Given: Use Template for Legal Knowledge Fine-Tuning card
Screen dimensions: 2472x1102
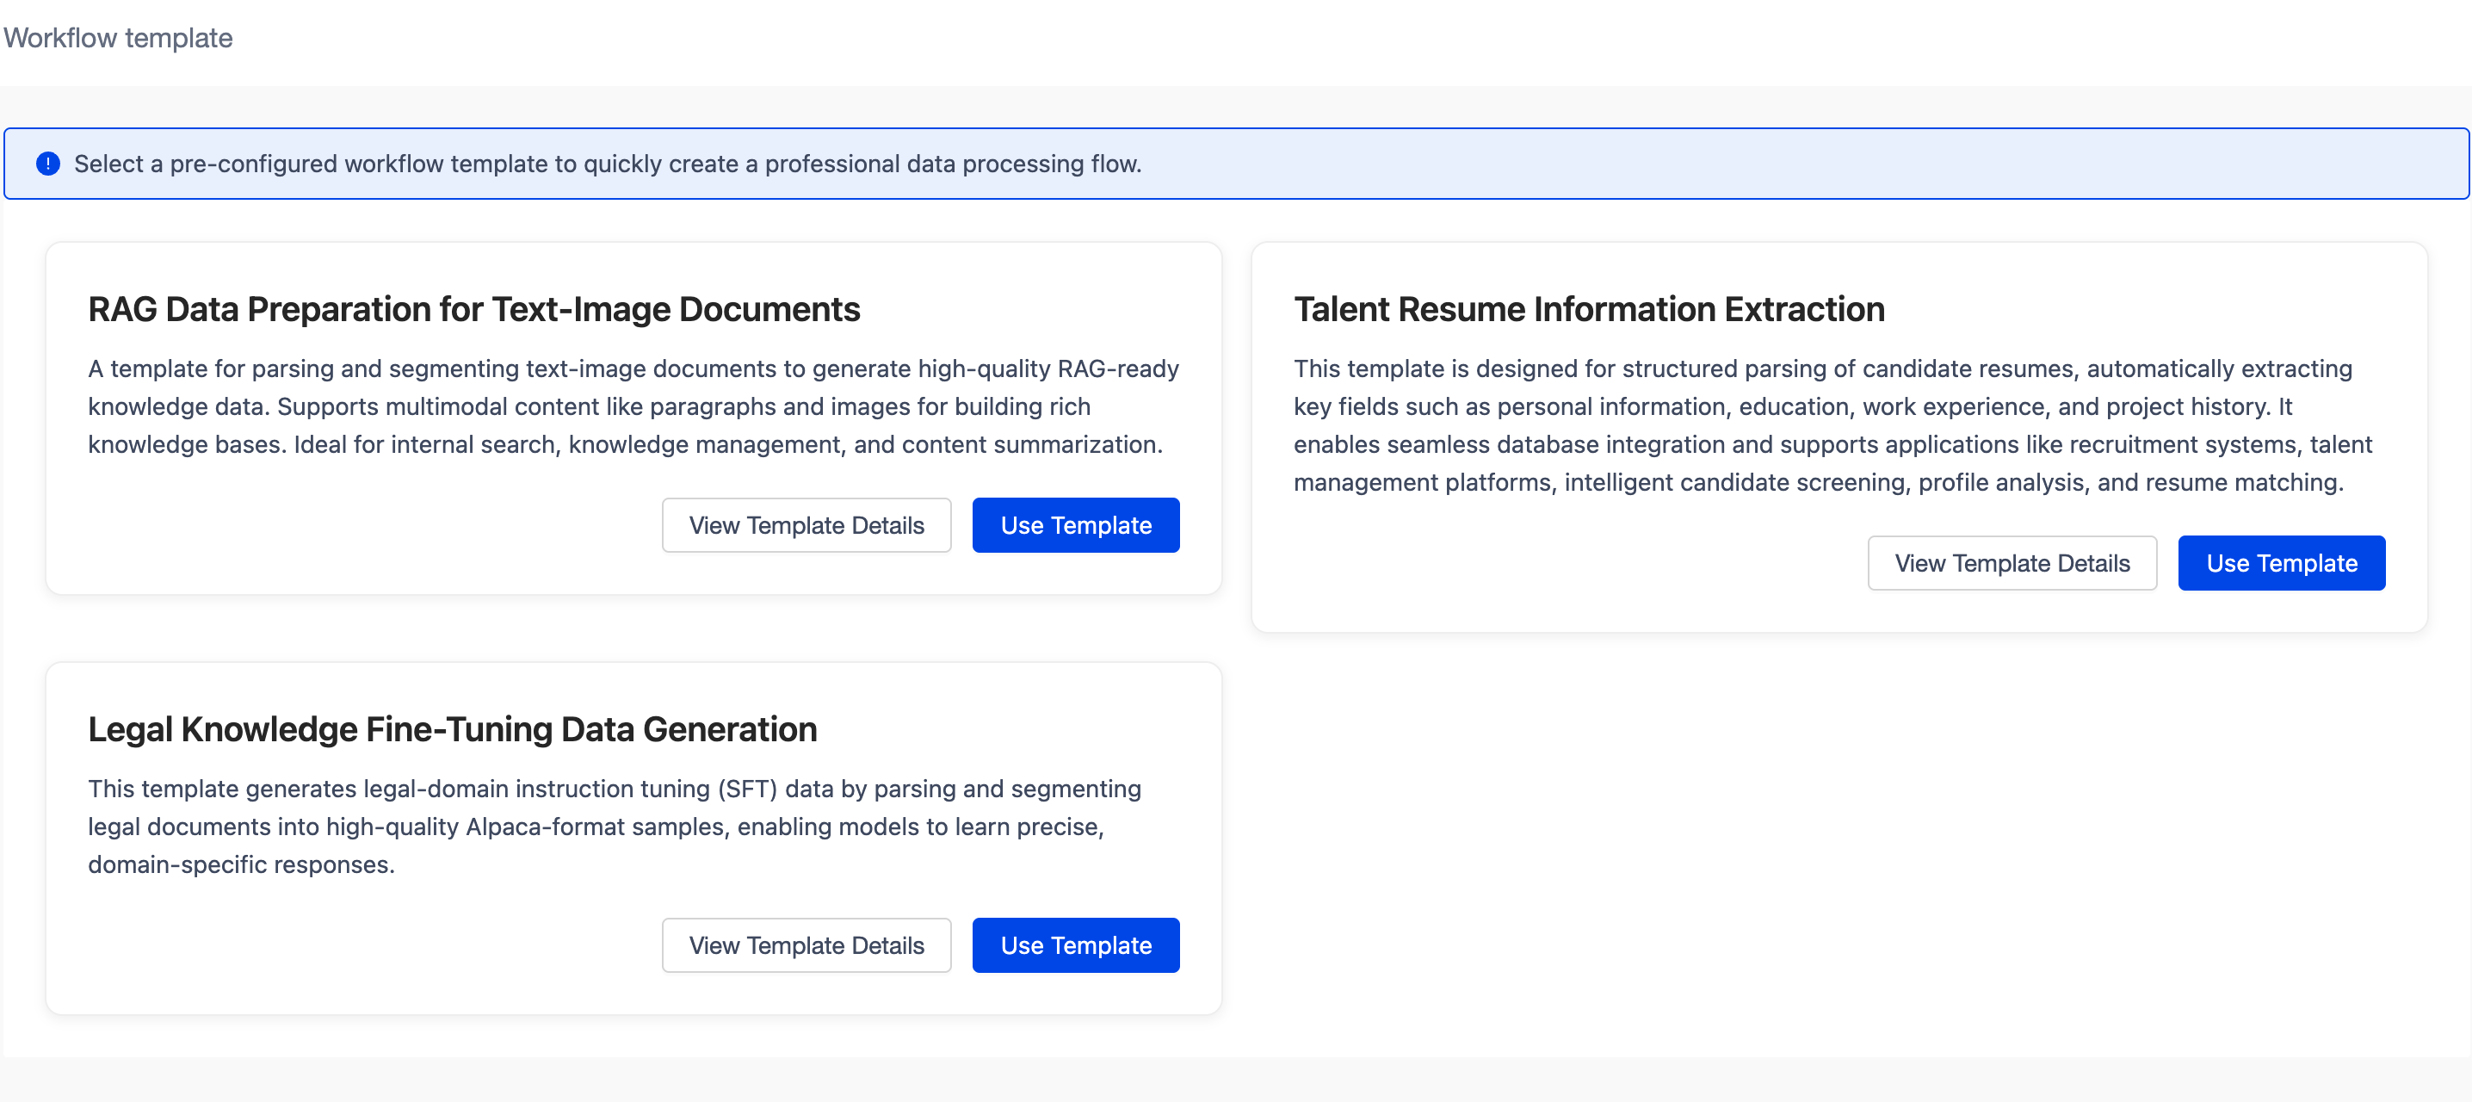Looking at the screenshot, I should (1075, 945).
